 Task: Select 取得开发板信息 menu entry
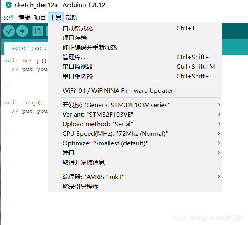pyautogui.click(x=135, y=163)
